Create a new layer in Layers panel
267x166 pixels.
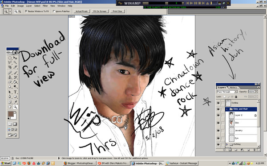pyautogui.click(x=248, y=150)
